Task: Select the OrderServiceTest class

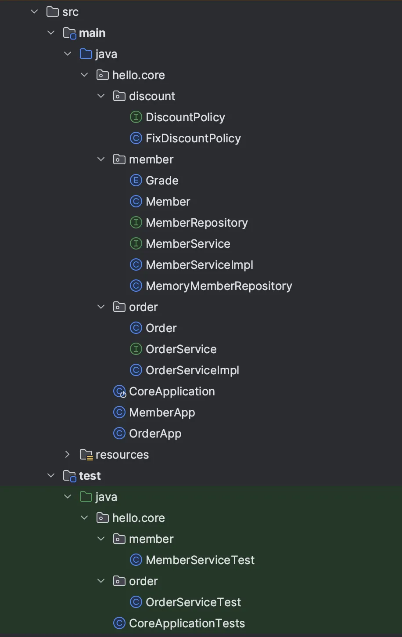Action: [193, 602]
